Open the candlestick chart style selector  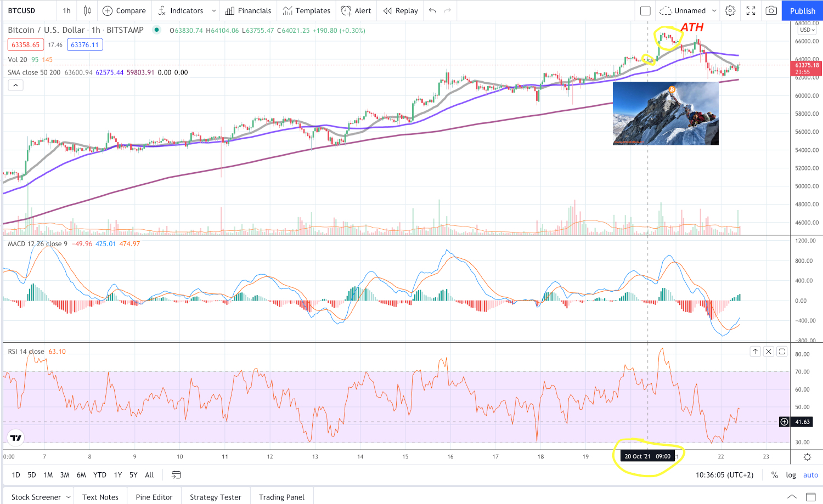tap(87, 10)
